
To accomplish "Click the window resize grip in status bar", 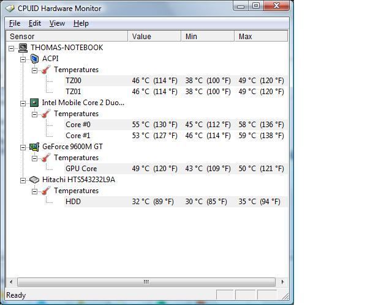I will point(285,296).
